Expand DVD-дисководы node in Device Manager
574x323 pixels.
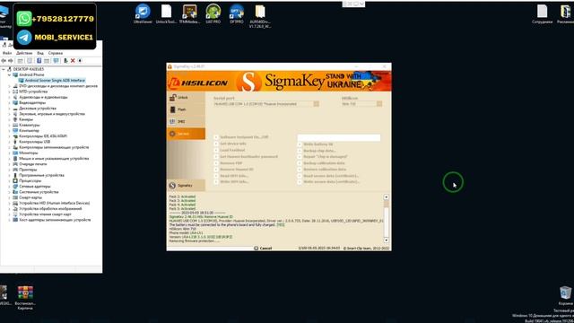[10, 86]
